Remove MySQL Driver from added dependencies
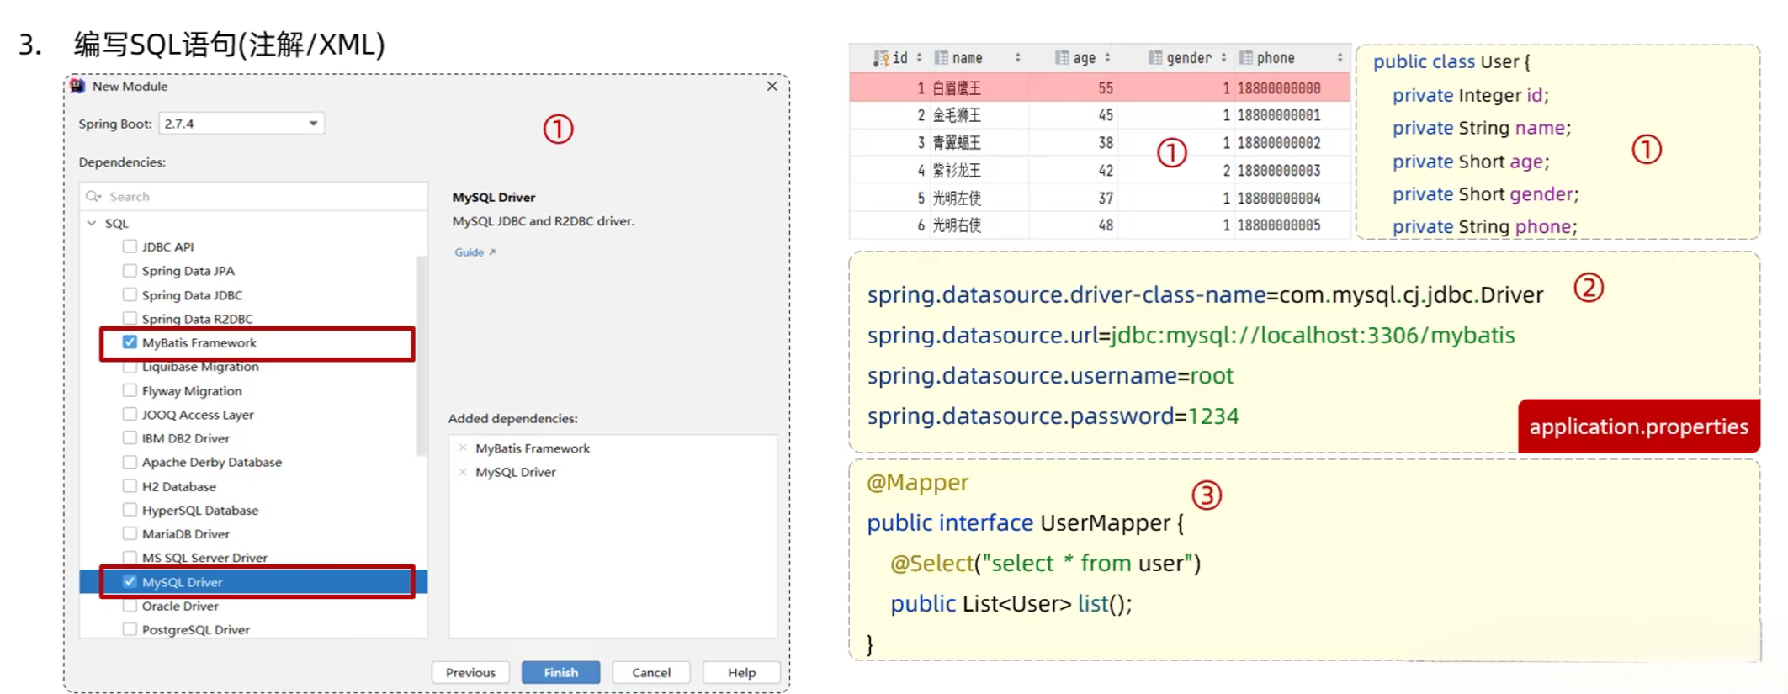The height and width of the screenshot is (694, 1788). pyautogui.click(x=463, y=472)
